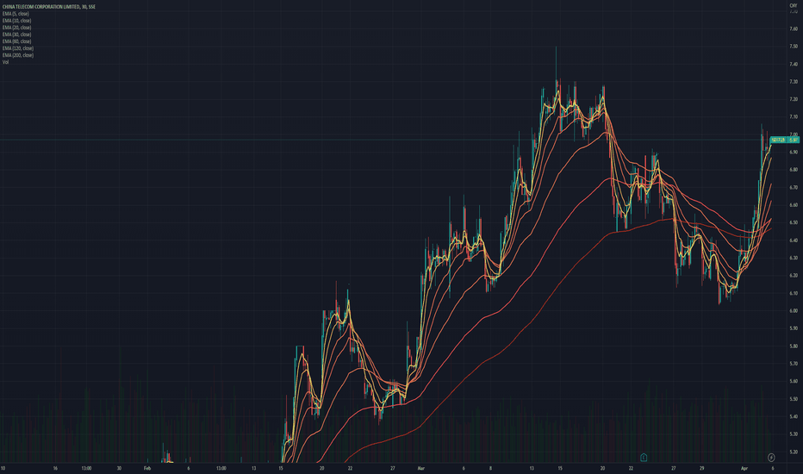Select the EMA (5, close) indicator legend

click(16, 14)
